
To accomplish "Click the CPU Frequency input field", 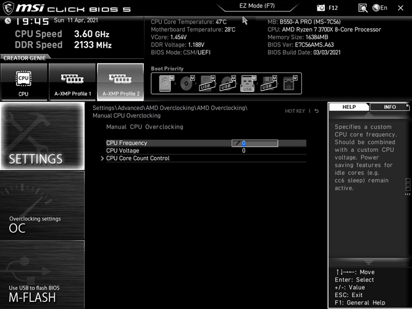I will [255, 143].
